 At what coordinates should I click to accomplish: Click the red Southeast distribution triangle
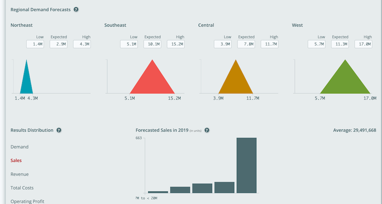[x=152, y=81]
